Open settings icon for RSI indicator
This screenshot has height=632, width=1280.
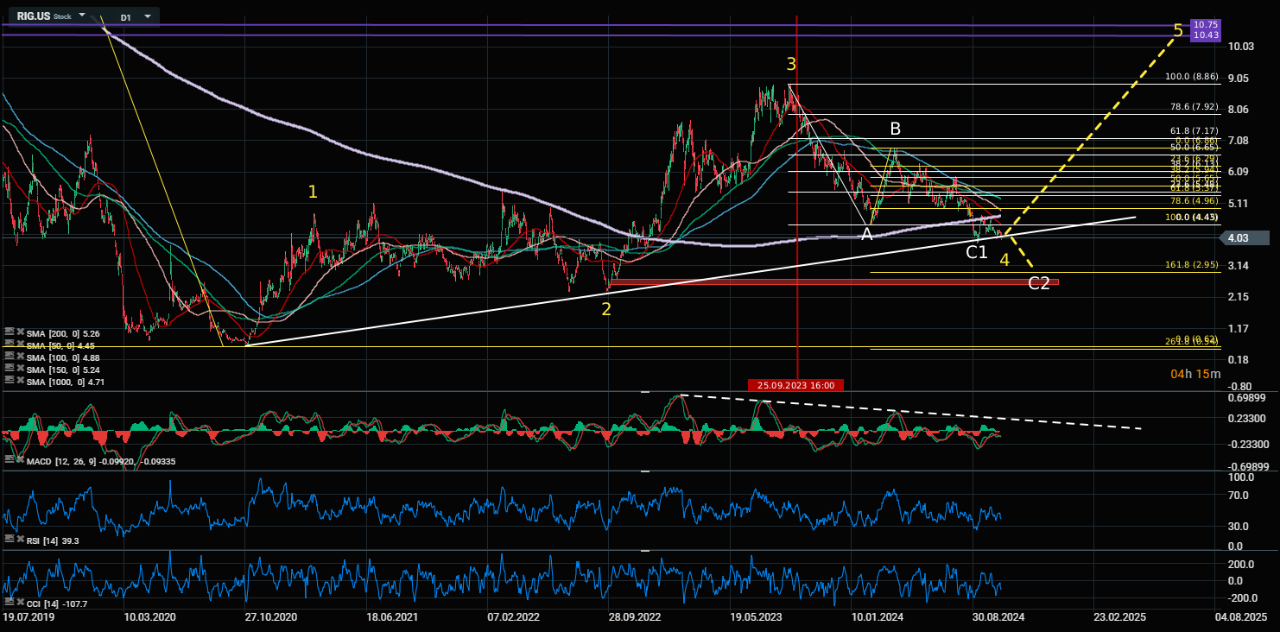click(8, 539)
